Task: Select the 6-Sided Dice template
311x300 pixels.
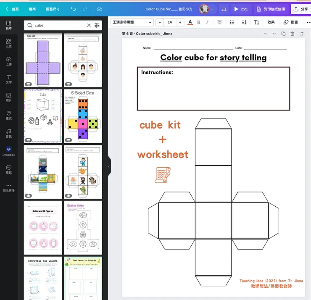Action: click(x=83, y=116)
